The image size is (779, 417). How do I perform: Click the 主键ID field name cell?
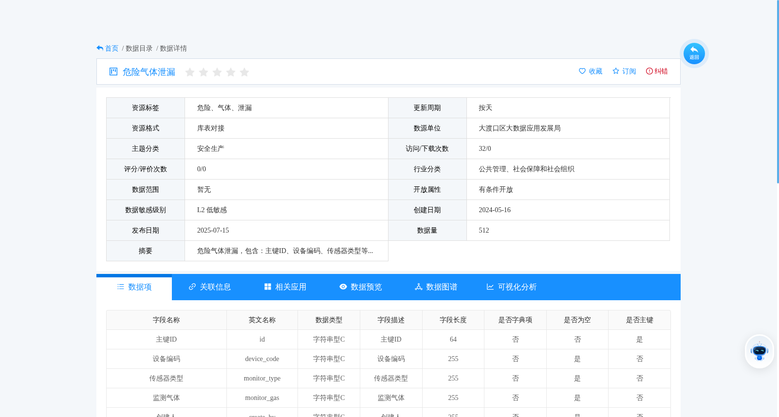[x=167, y=340]
